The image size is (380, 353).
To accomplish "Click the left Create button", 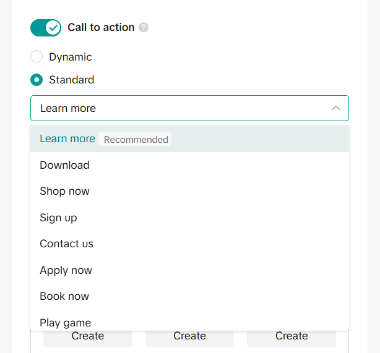I will [x=87, y=337].
